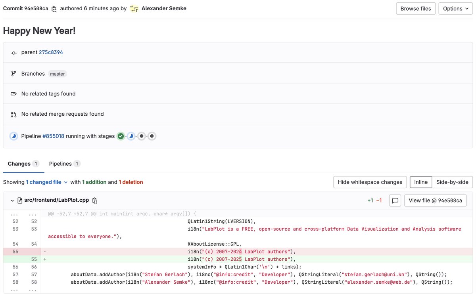Click the Happy New Year! commit title
The image size is (476, 294).
(x=39, y=31)
